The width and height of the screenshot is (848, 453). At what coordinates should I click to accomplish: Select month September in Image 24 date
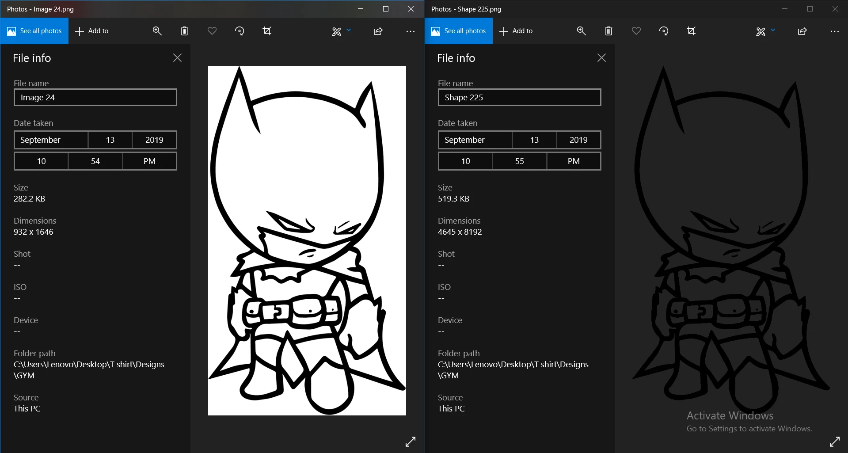pyautogui.click(x=51, y=140)
